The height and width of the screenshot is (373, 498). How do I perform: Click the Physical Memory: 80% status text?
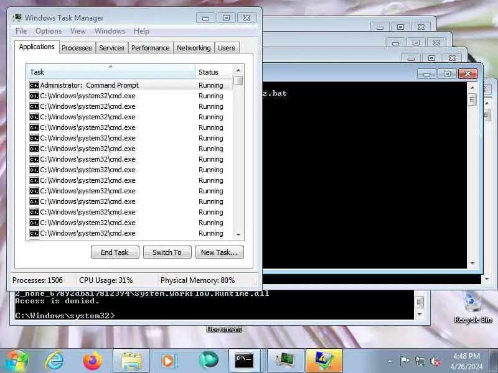click(x=197, y=280)
